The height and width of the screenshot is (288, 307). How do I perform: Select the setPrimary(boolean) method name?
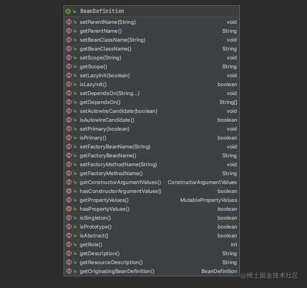104,129
